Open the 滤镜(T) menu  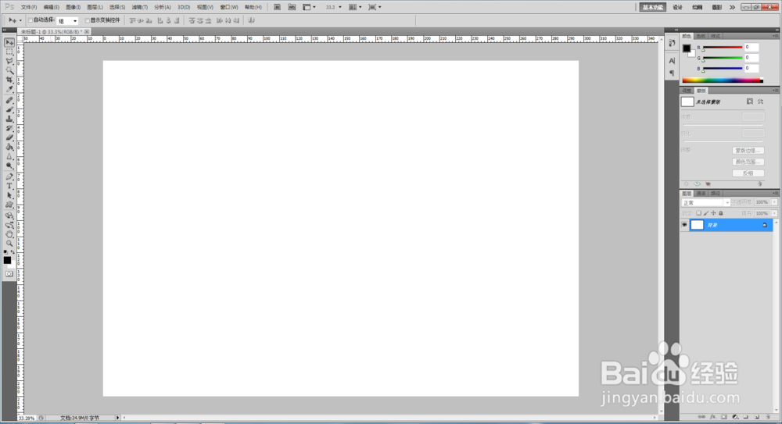[140, 8]
